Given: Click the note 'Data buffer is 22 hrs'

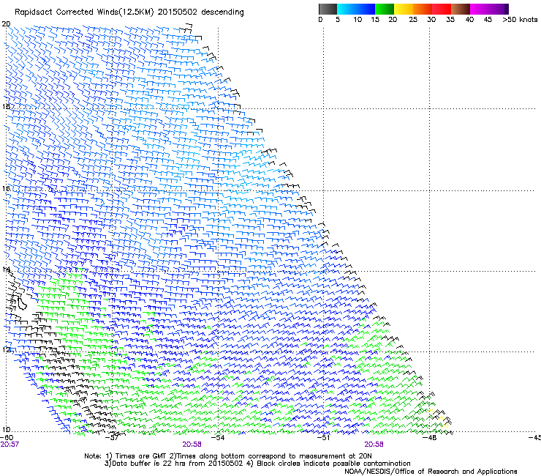Looking at the screenshot, I should tap(150, 464).
